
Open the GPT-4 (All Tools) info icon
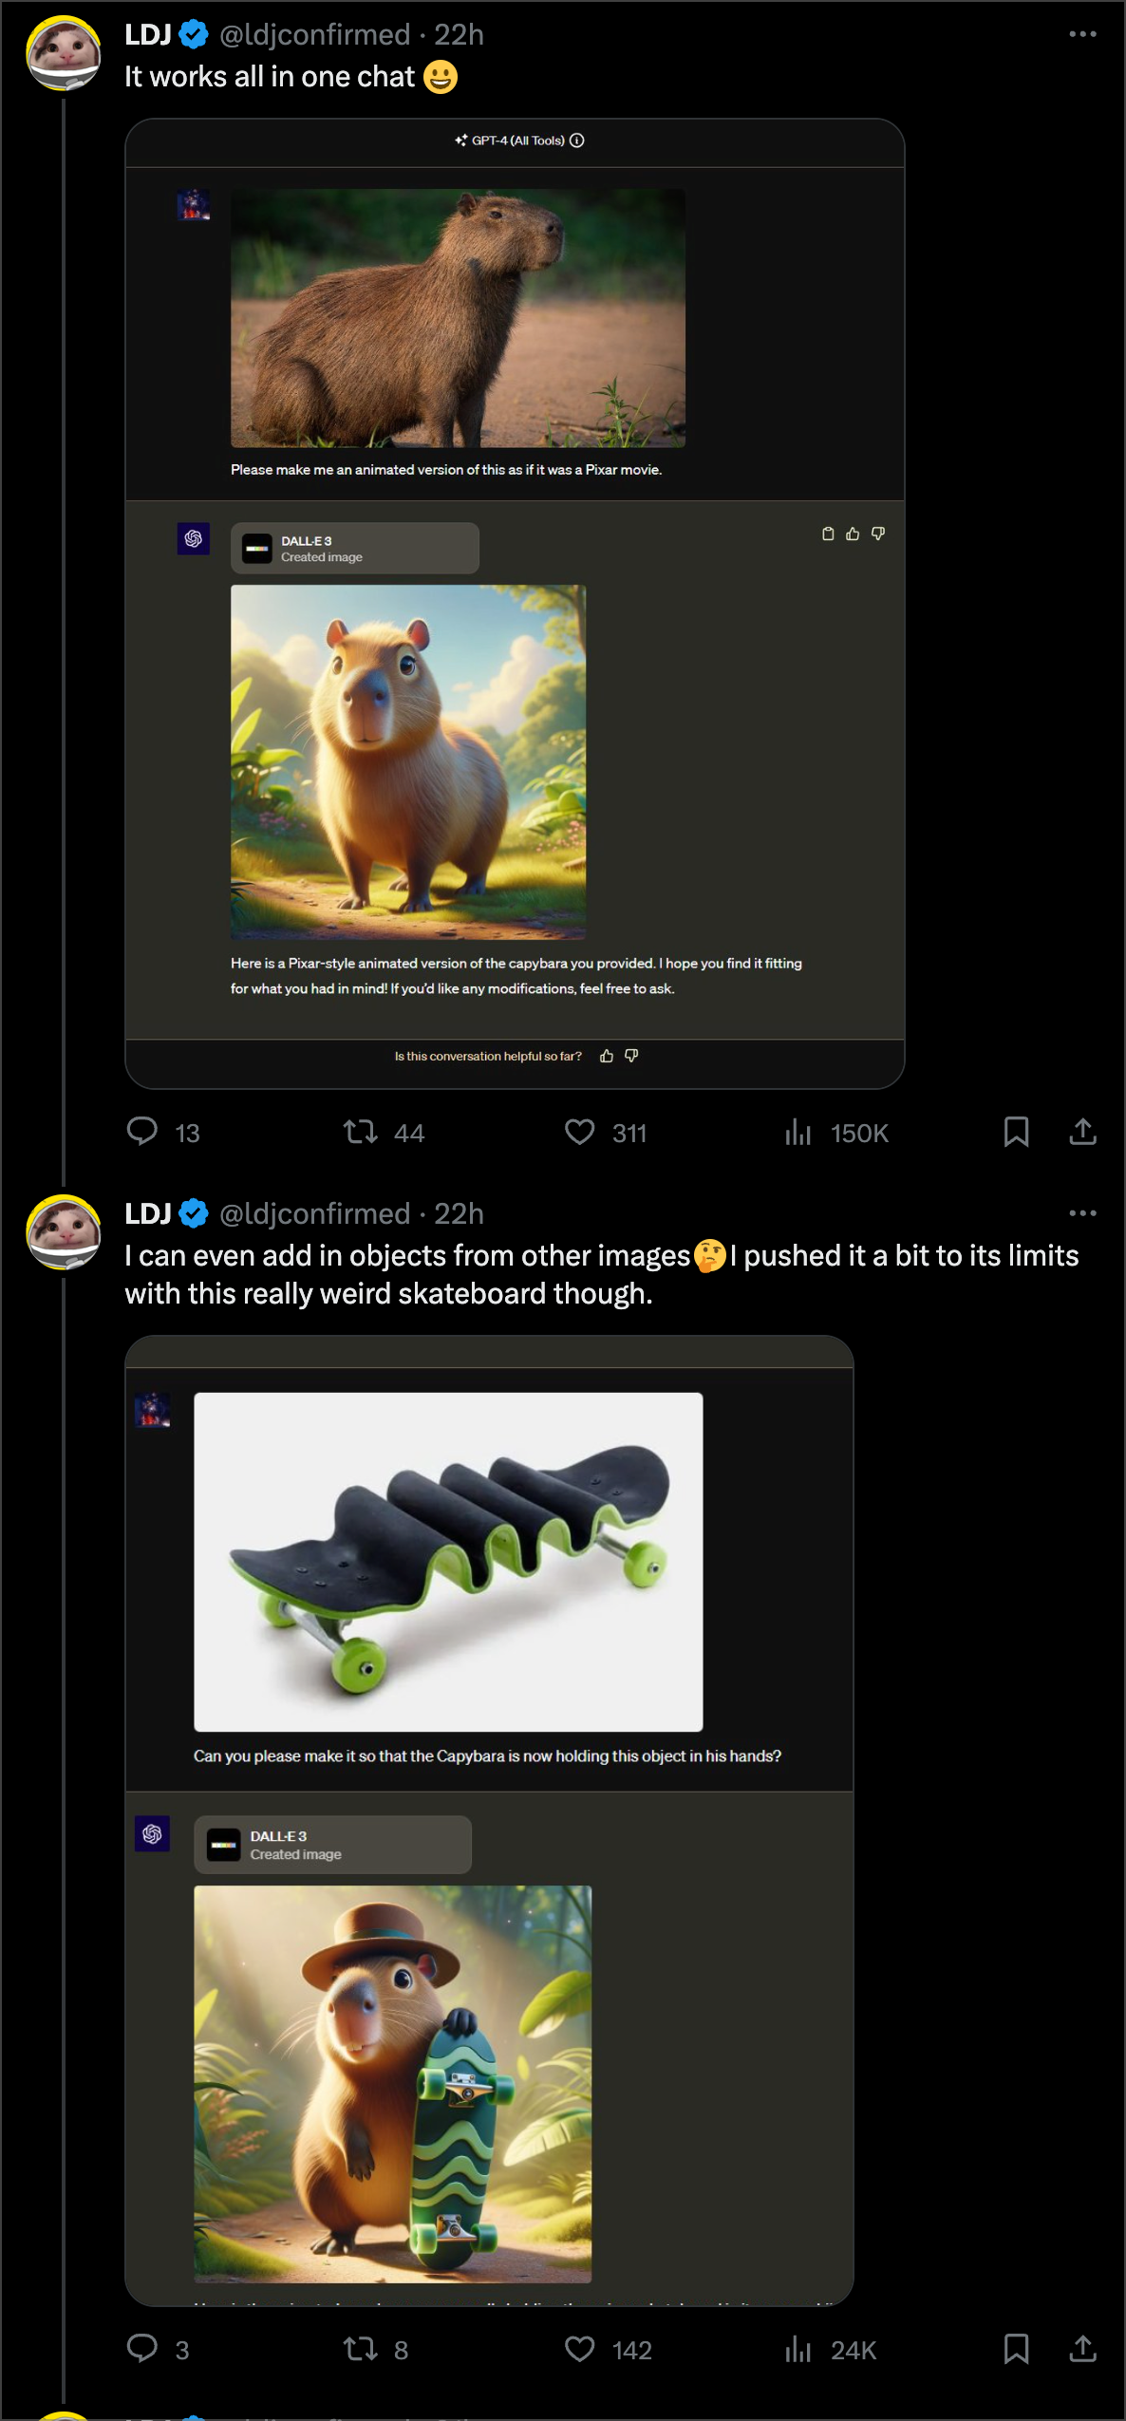pos(577,140)
